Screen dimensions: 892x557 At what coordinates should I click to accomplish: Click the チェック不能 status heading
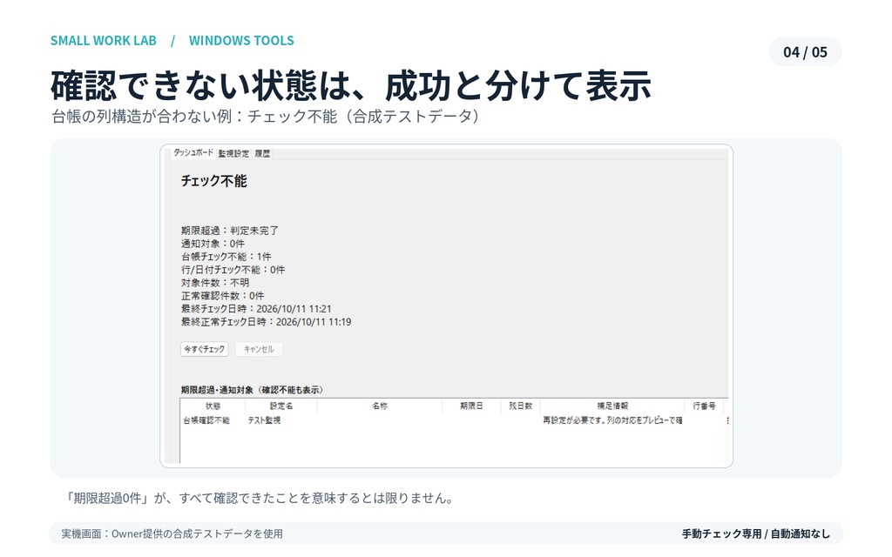(x=214, y=181)
